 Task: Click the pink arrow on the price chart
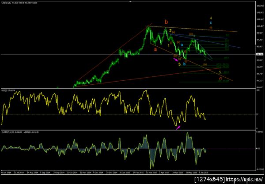point(176,60)
